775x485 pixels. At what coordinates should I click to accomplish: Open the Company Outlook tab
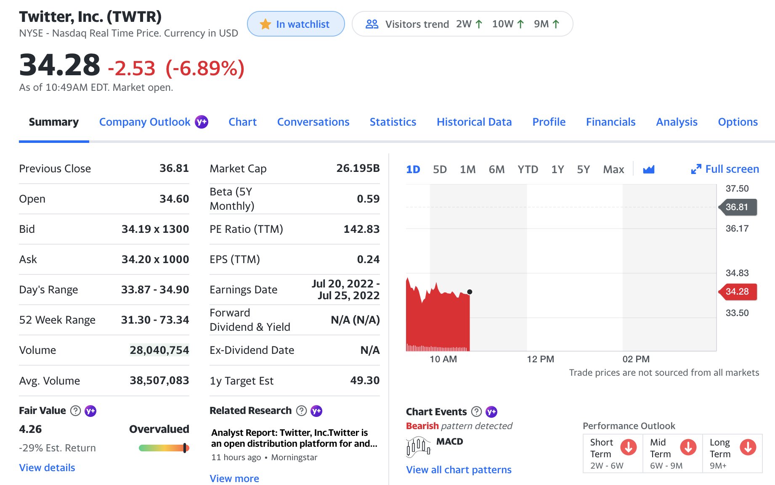tap(145, 122)
